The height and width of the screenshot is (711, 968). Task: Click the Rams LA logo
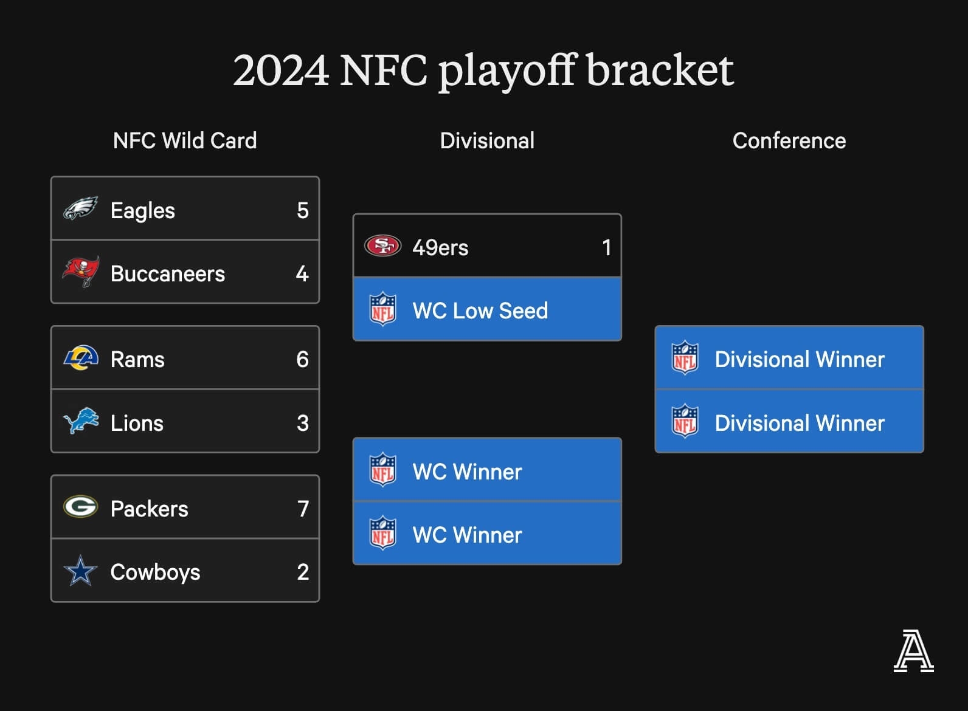81,359
